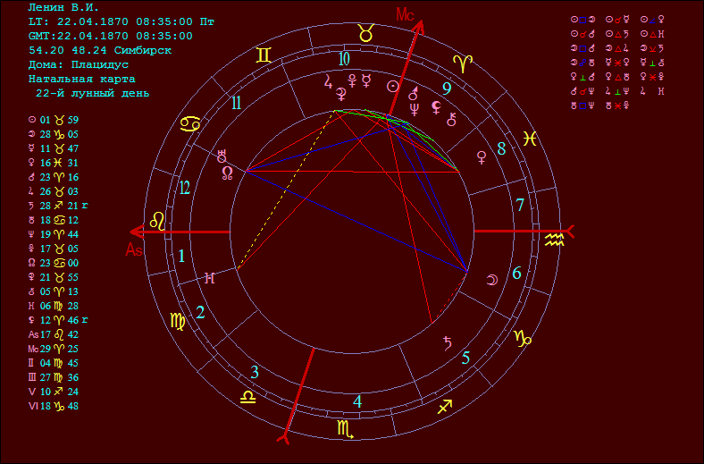Click the Leo sign near the Ascendant
Screen dimensions: 704x464
tap(157, 221)
